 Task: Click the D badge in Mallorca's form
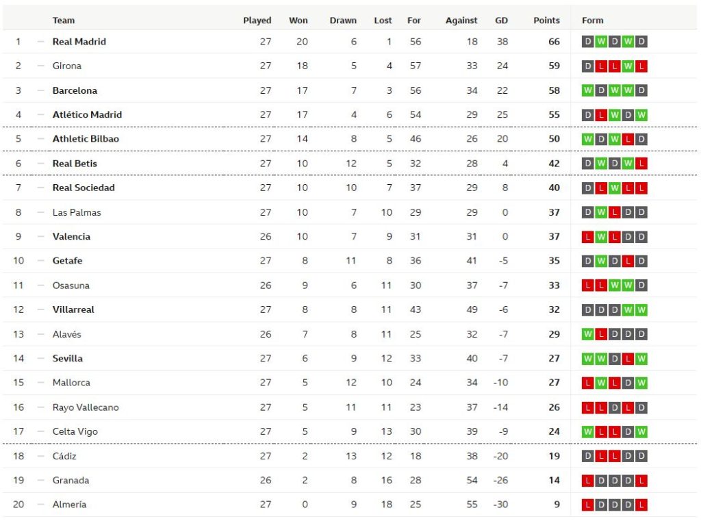pos(628,383)
